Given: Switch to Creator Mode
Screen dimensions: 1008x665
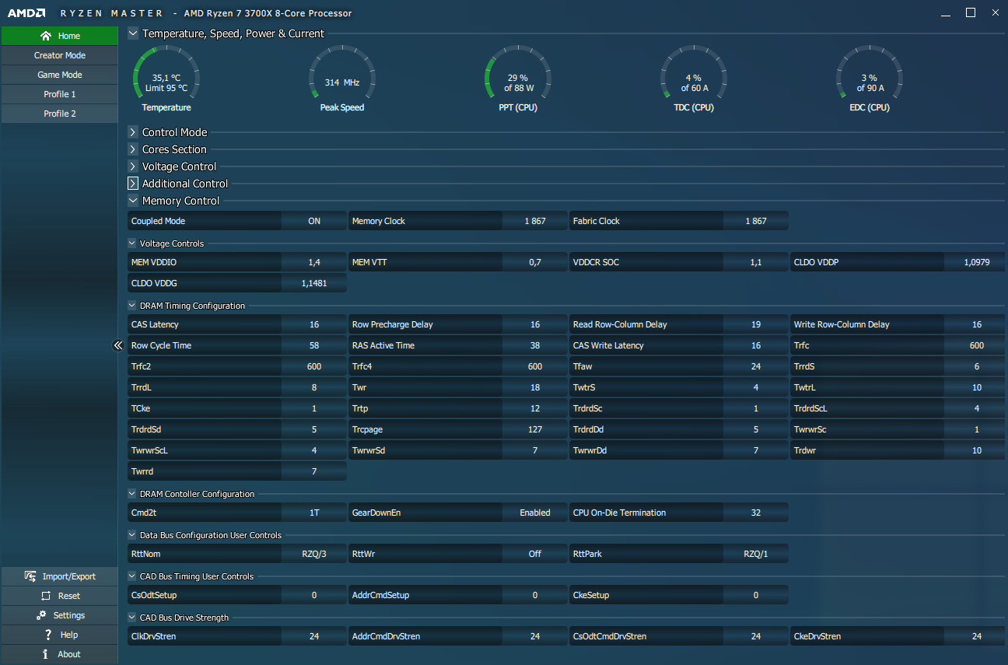Looking at the screenshot, I should pos(60,55).
